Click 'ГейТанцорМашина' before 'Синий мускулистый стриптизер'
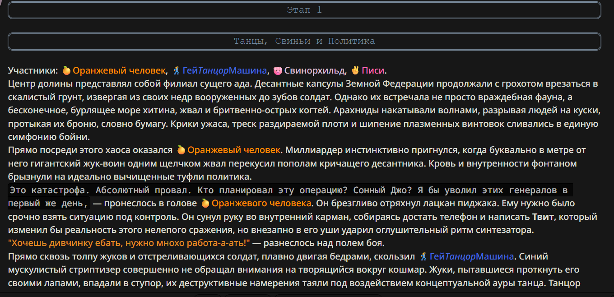The image size is (614, 297). (472, 256)
